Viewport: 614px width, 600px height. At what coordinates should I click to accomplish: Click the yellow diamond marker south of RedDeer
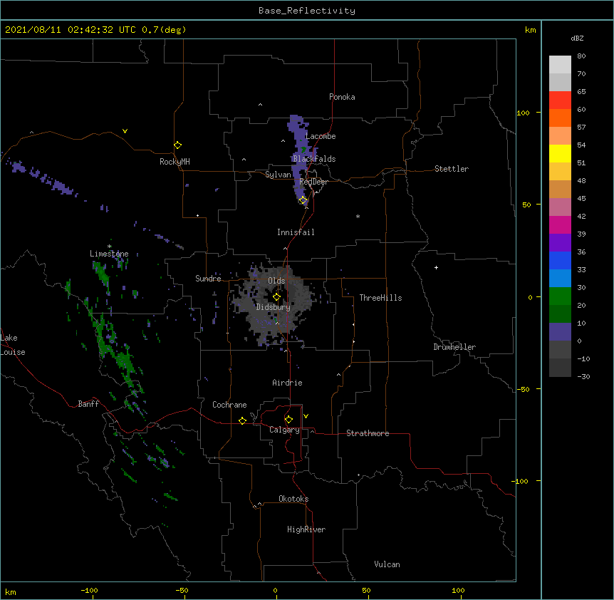coord(303,200)
